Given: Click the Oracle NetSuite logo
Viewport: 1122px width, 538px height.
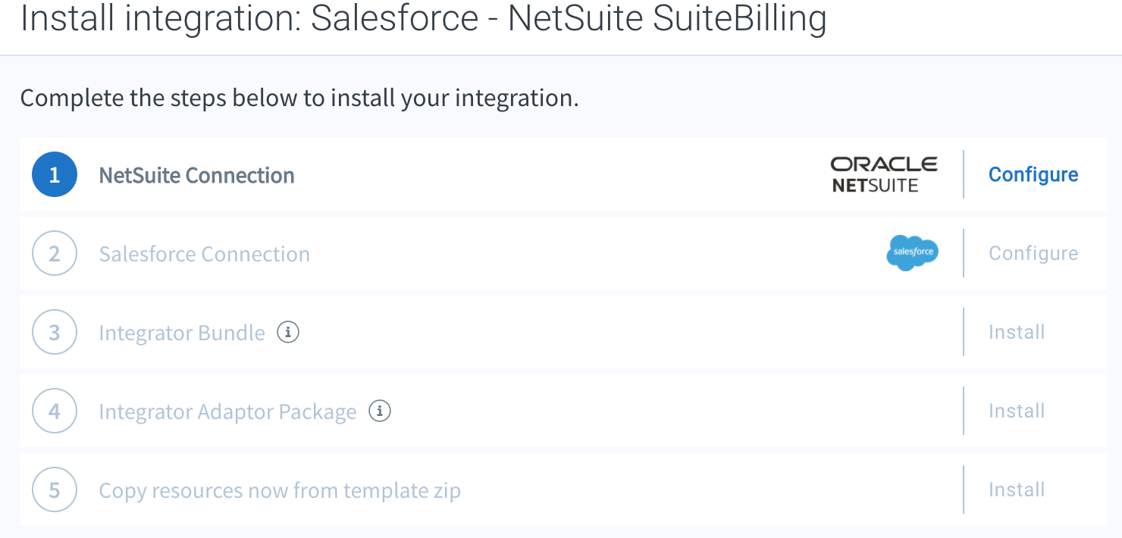Looking at the screenshot, I should pyautogui.click(x=884, y=174).
